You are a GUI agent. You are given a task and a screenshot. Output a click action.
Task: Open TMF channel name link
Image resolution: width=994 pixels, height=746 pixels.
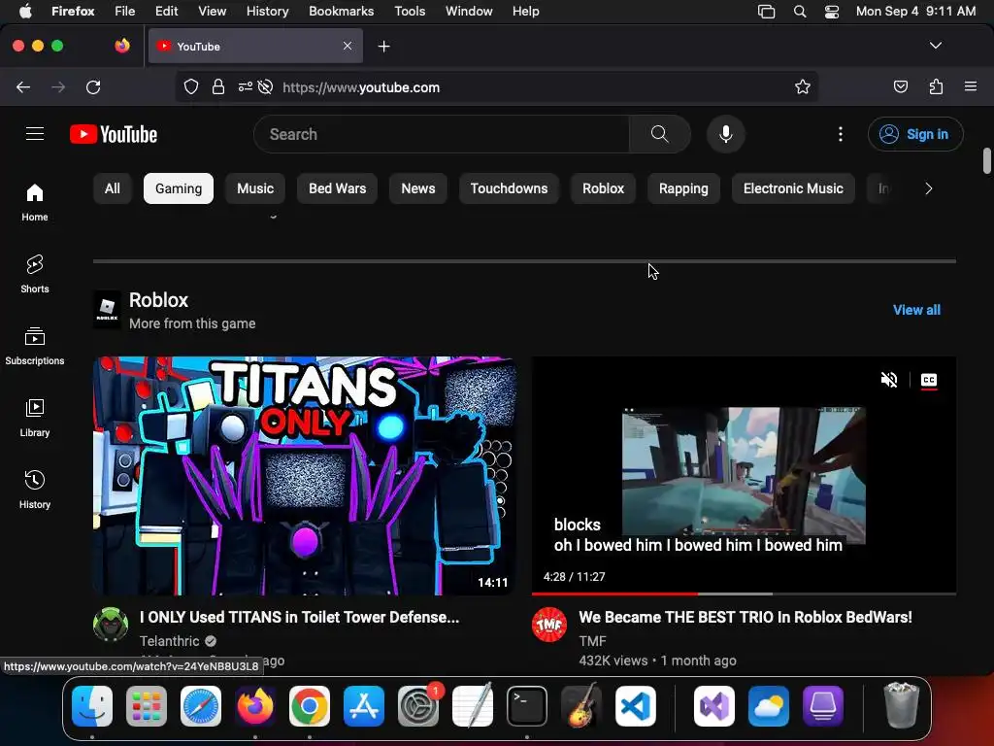[592, 641]
